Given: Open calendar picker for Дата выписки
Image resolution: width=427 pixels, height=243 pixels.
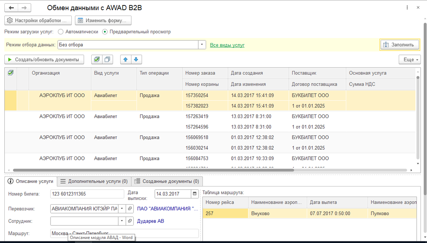Looking at the screenshot, I should pos(195,194).
